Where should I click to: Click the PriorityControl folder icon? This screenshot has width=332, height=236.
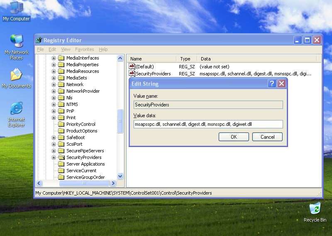(x=61, y=124)
